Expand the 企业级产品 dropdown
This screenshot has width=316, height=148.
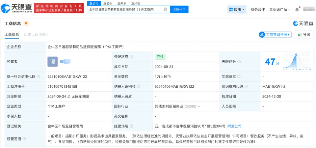[x=279, y=9]
